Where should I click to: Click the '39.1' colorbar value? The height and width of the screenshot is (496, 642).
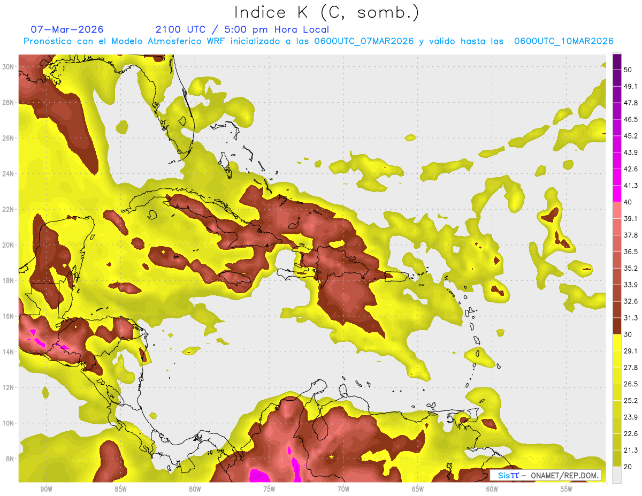631,219
